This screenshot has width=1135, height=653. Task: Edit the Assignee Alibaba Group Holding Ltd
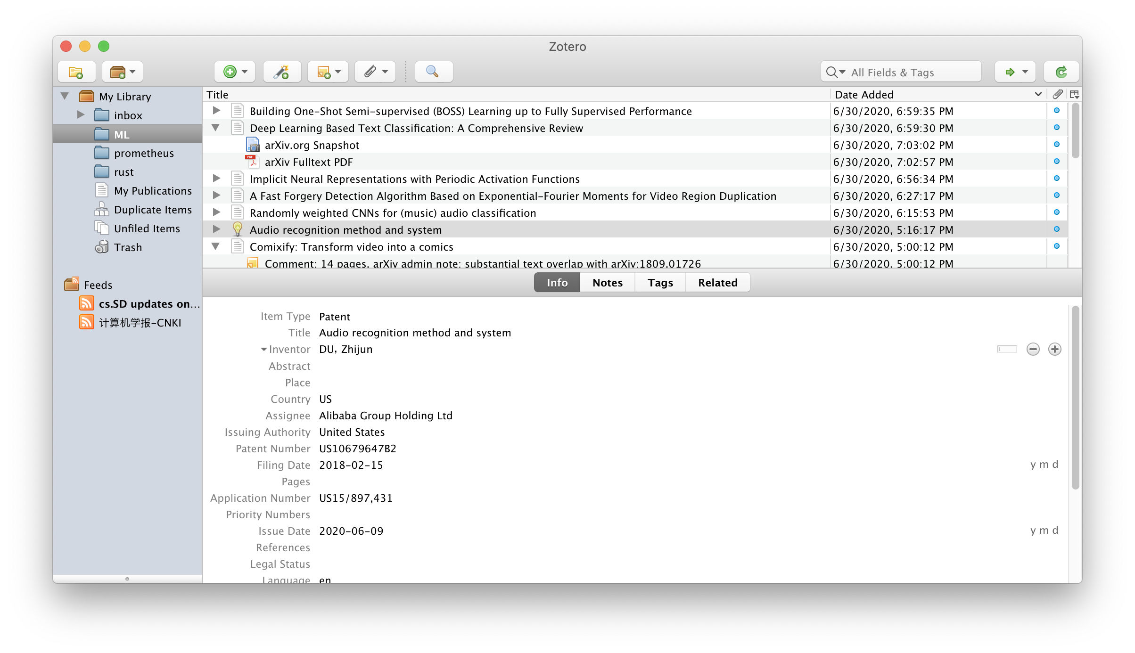tap(386, 416)
